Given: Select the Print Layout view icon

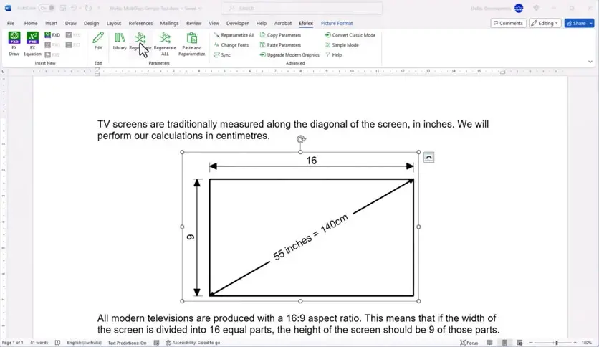Looking at the screenshot, I should coord(504,343).
